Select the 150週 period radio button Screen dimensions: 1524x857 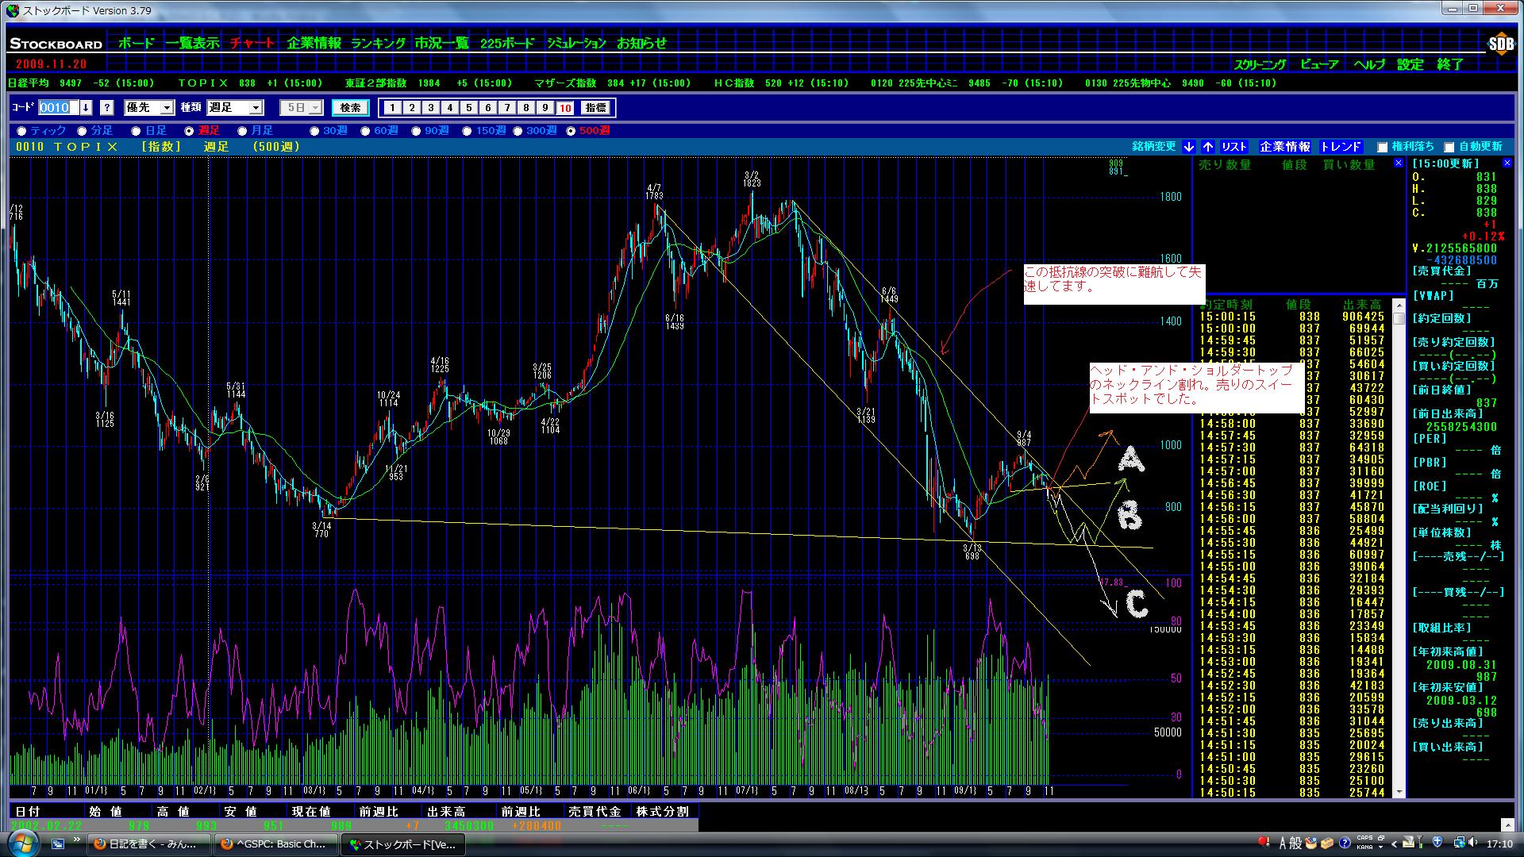point(467,131)
